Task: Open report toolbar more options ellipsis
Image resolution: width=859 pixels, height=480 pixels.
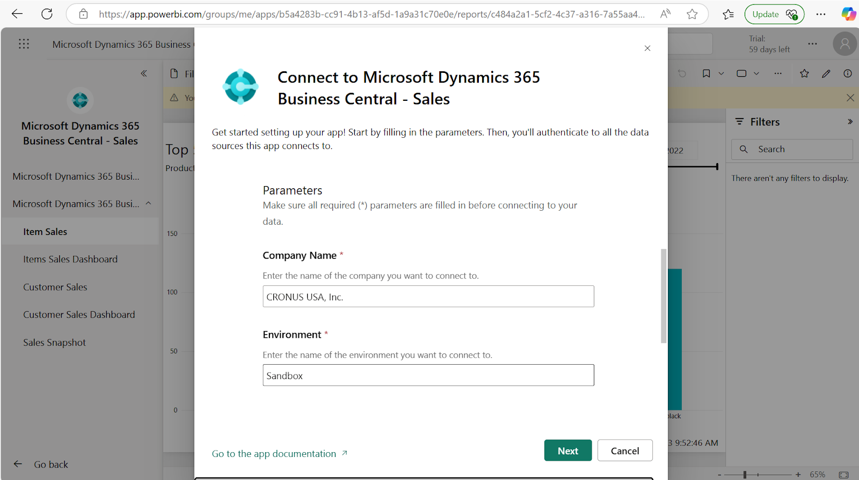Action: point(778,73)
